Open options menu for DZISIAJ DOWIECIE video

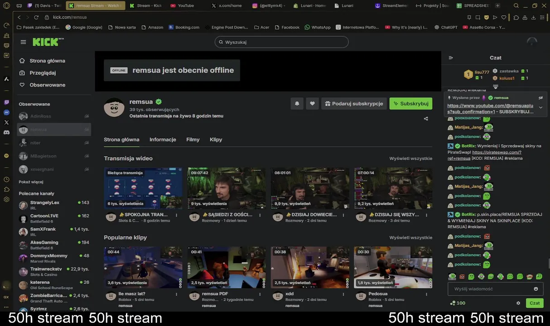tap(343, 215)
